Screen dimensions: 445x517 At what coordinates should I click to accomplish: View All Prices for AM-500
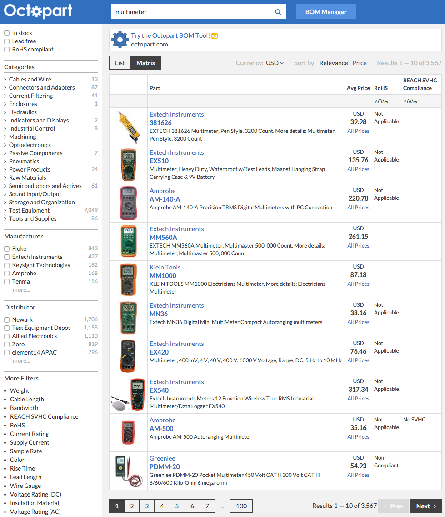tap(358, 437)
